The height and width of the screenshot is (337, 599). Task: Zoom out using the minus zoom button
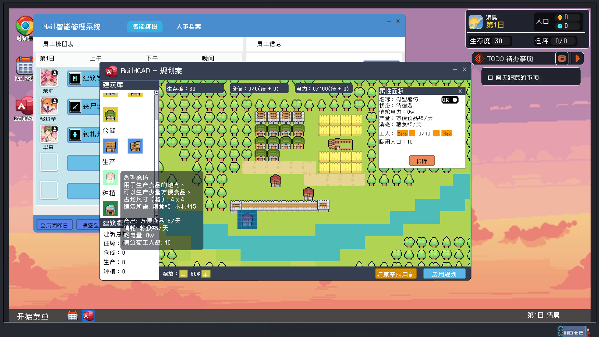pos(183,274)
